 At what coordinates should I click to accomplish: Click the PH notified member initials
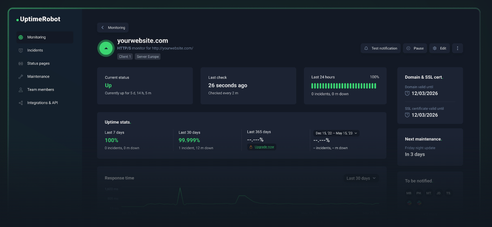419,193
